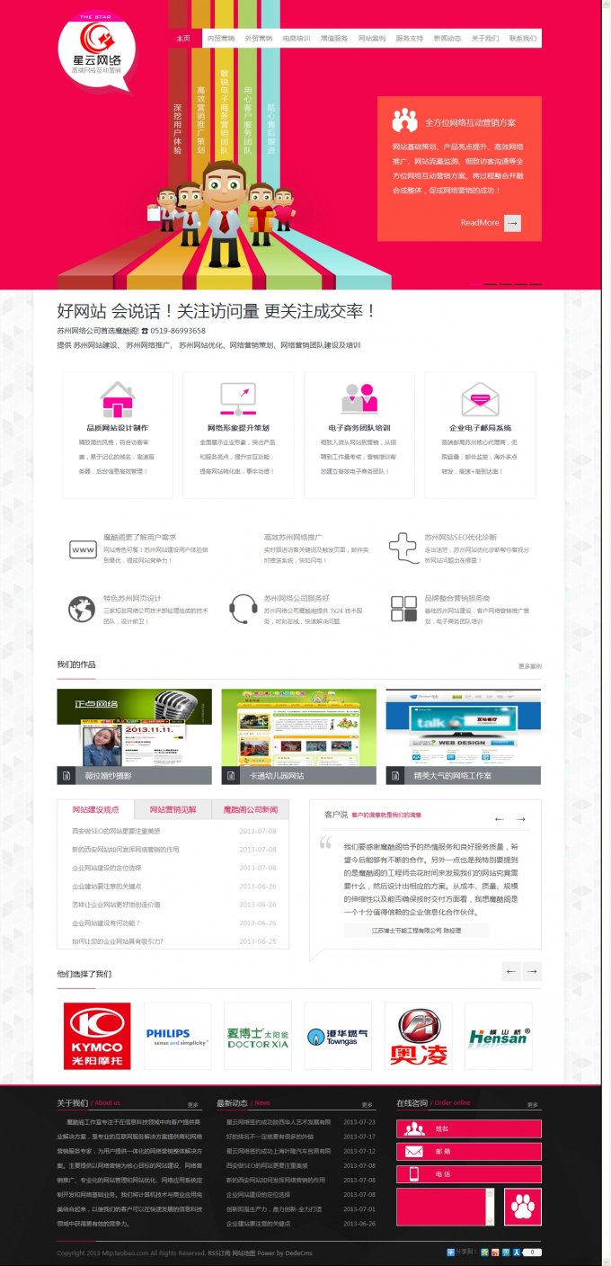Open 服务支持 in the navigation bar

click(410, 39)
